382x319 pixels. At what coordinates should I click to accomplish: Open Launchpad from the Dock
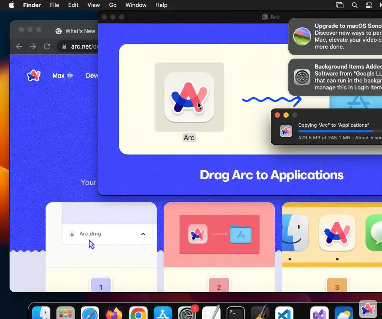click(x=66, y=313)
